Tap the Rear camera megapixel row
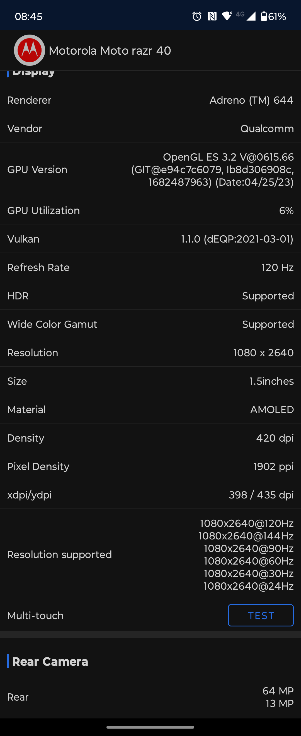This screenshot has width=301, height=736. (x=151, y=697)
